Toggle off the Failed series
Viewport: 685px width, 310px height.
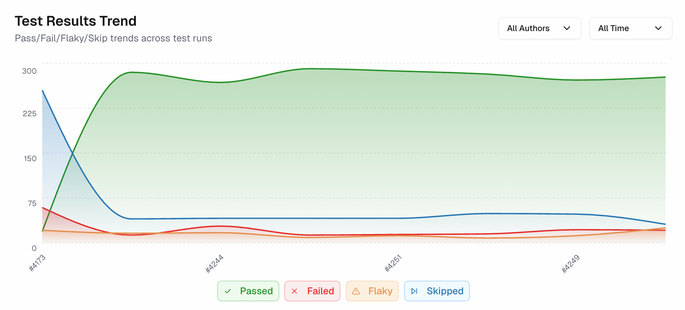point(312,291)
